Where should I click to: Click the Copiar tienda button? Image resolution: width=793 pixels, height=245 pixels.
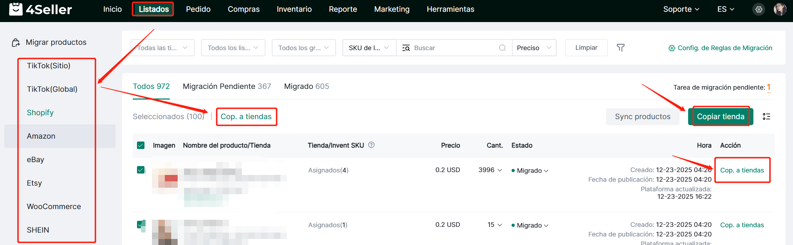(x=720, y=117)
